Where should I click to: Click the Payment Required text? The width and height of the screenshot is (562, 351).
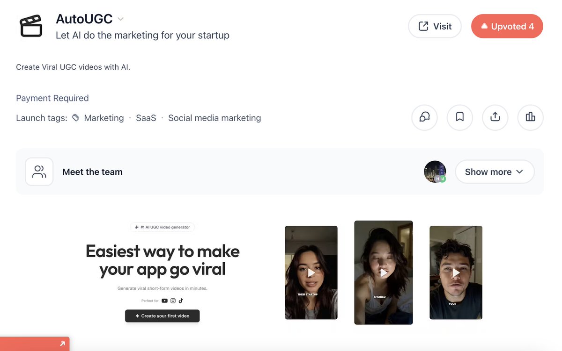pyautogui.click(x=52, y=98)
